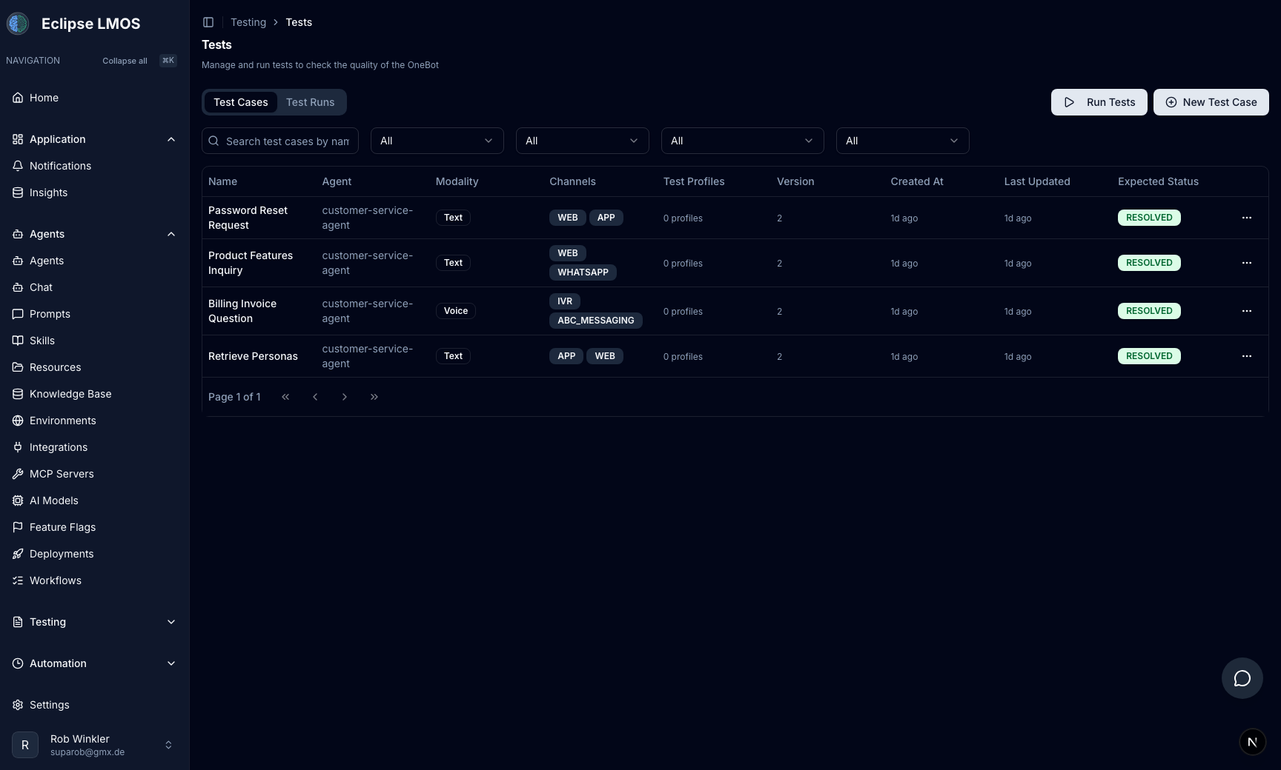Screen dimensions: 1281x770
Task: Open Chat in the sidebar
Action: point(95,287)
